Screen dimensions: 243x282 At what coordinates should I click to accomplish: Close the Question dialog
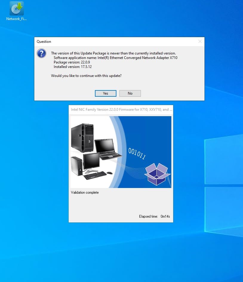tap(200, 42)
